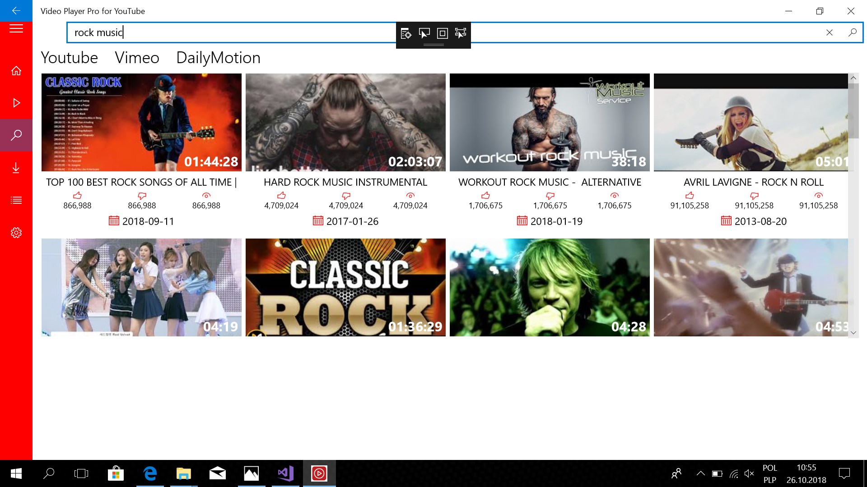Go to Home in the sidebar

16,71
